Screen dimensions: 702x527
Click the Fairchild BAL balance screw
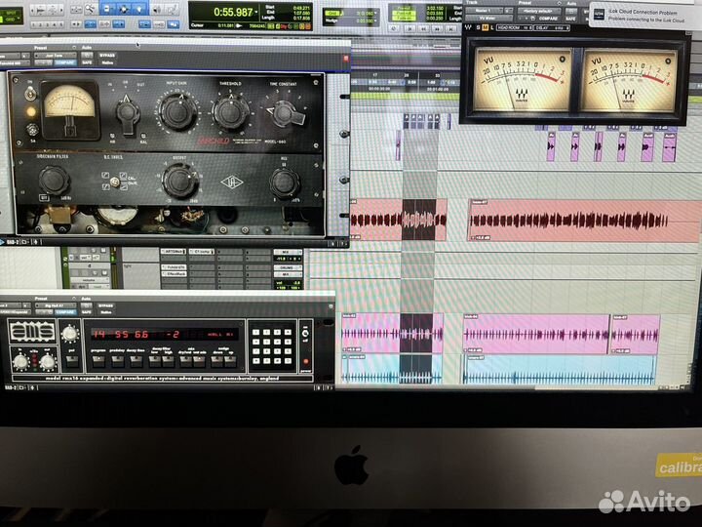pos(143,137)
